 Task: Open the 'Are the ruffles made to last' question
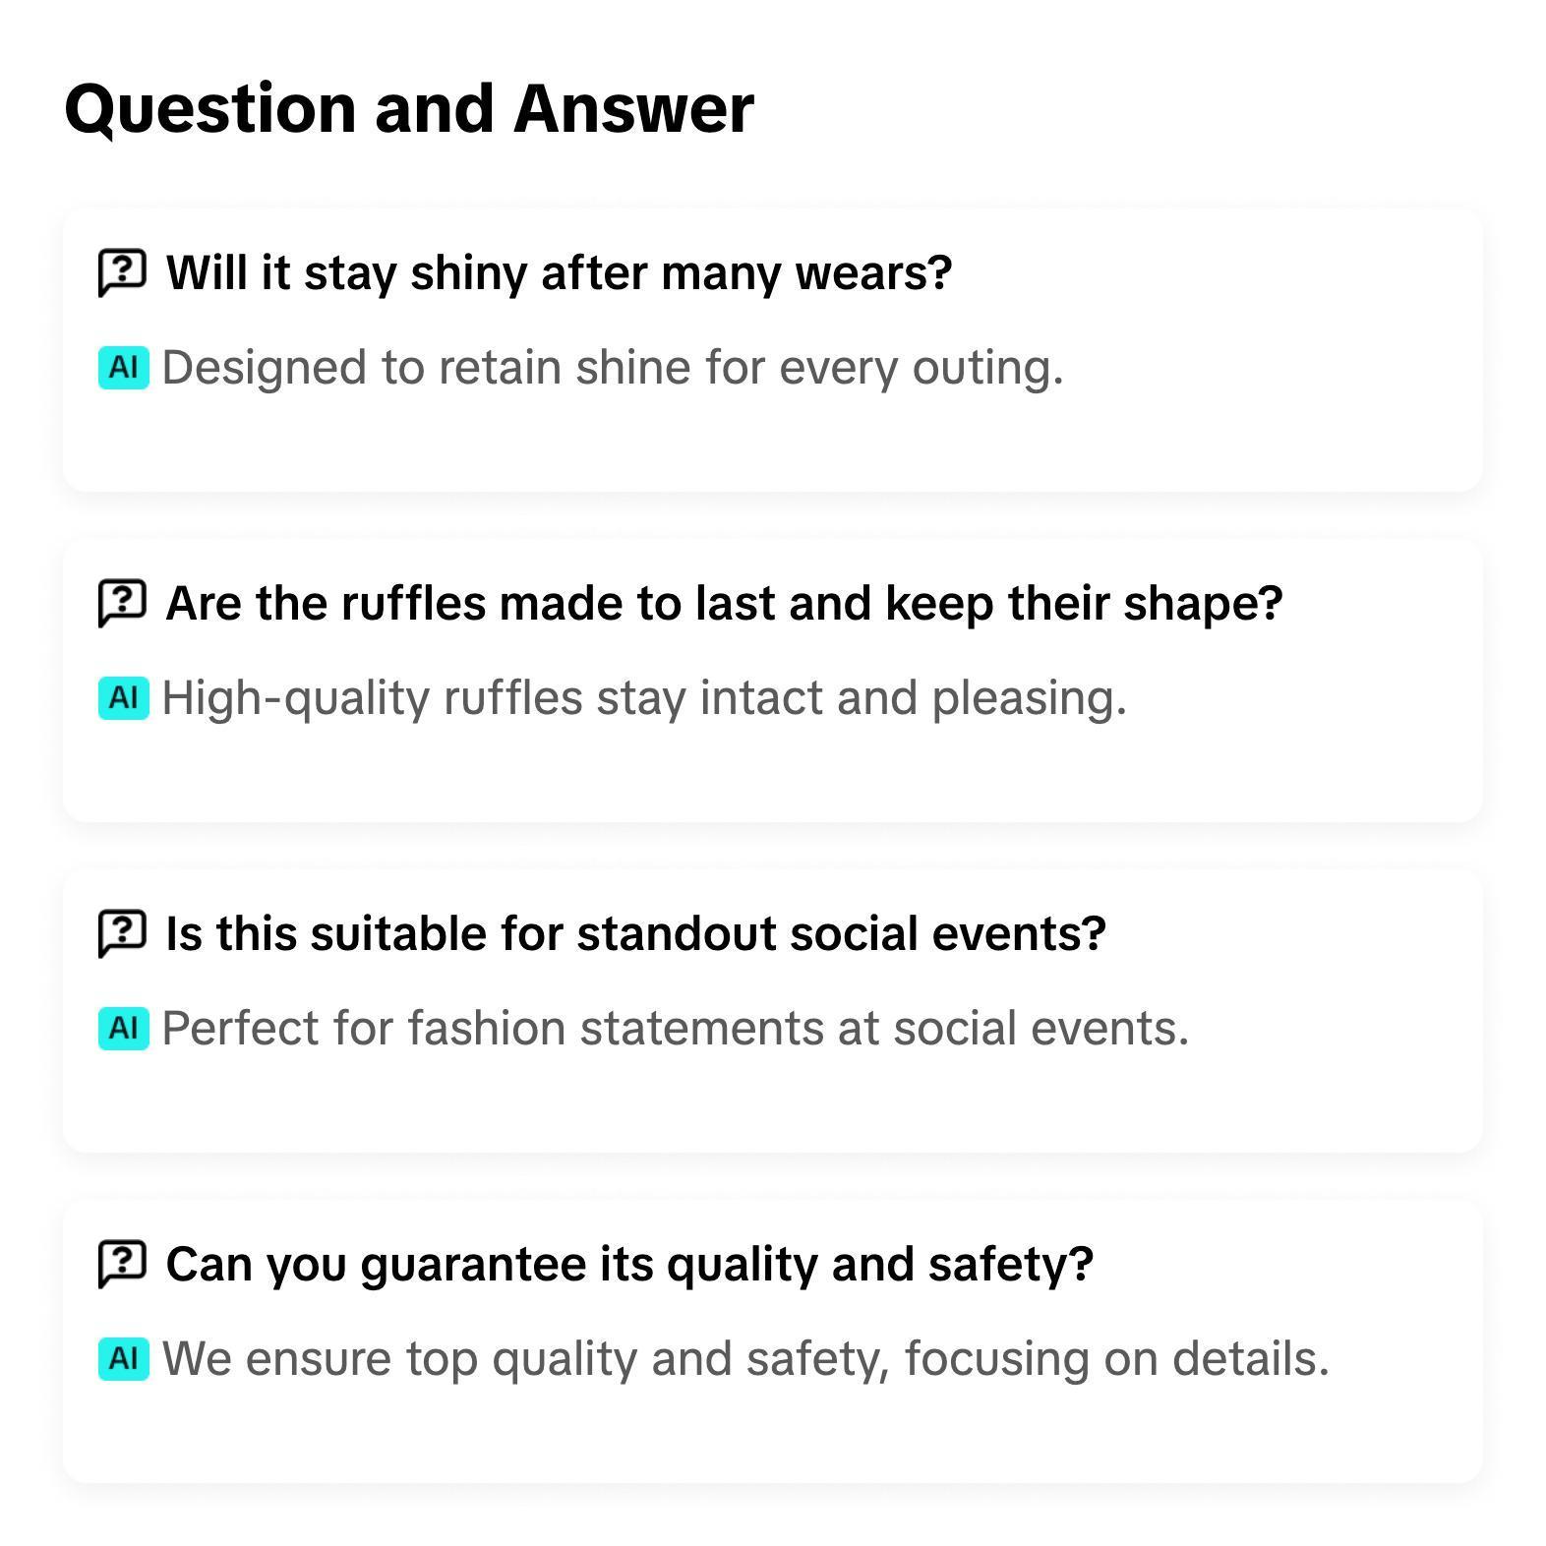tap(724, 603)
